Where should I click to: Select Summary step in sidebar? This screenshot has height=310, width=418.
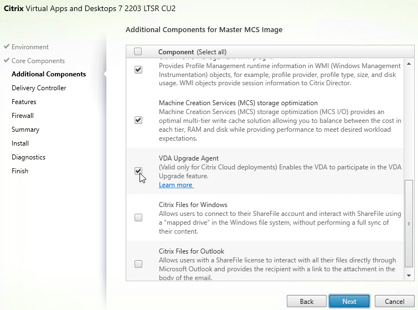click(25, 130)
